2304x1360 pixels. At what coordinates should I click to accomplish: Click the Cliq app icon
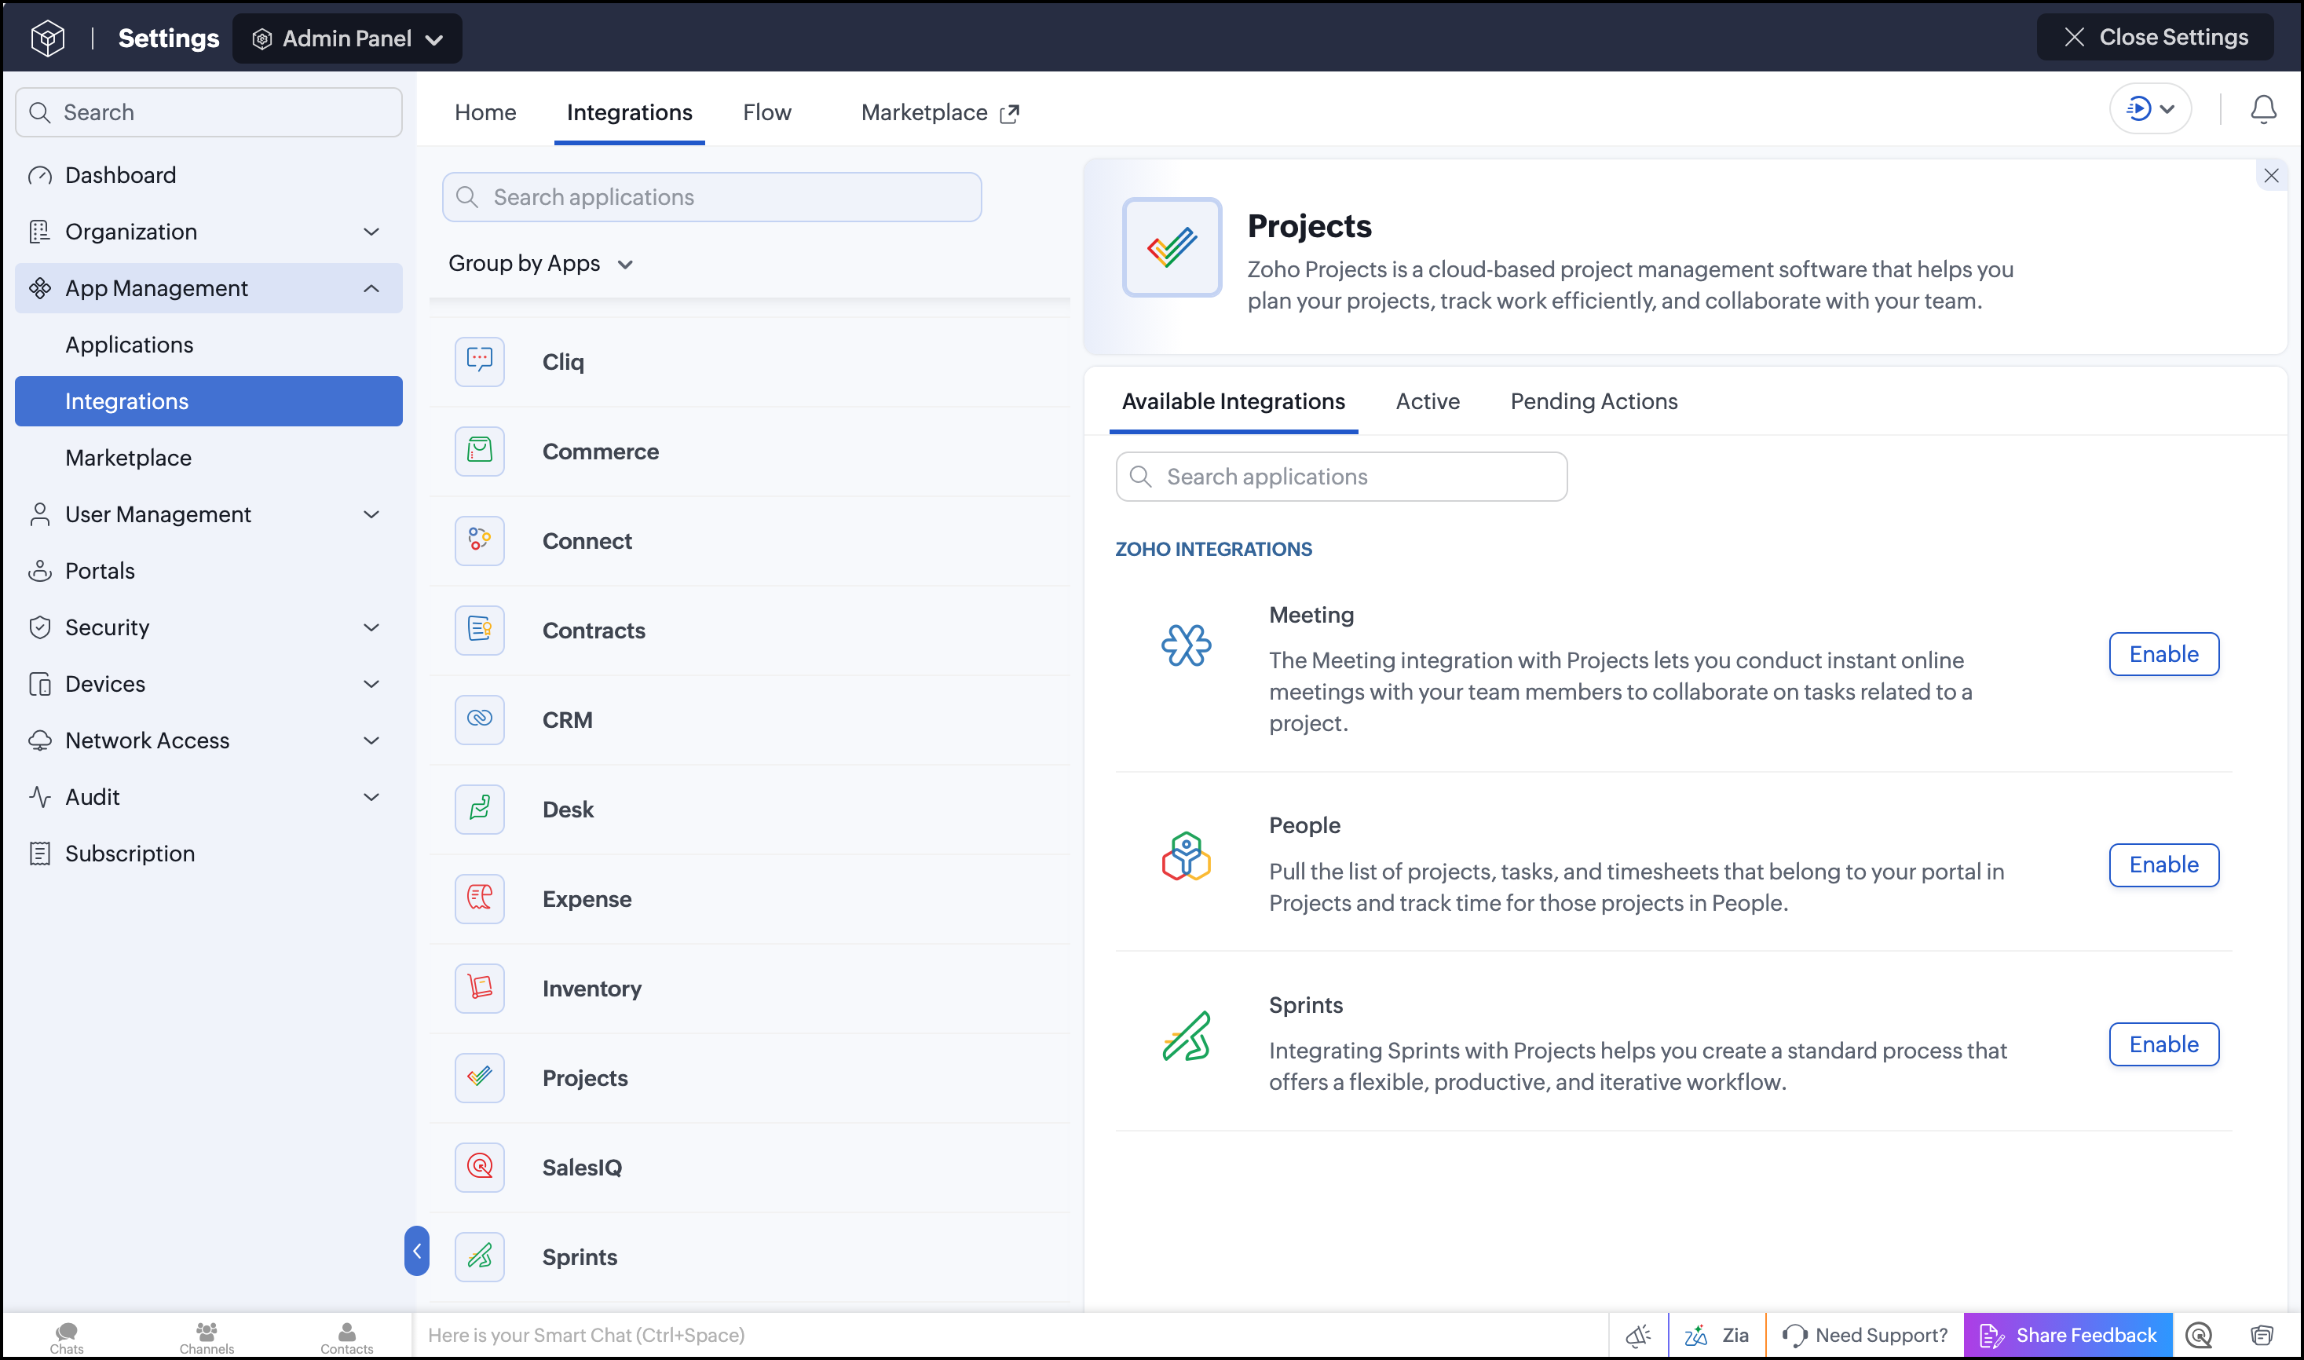pyautogui.click(x=479, y=361)
